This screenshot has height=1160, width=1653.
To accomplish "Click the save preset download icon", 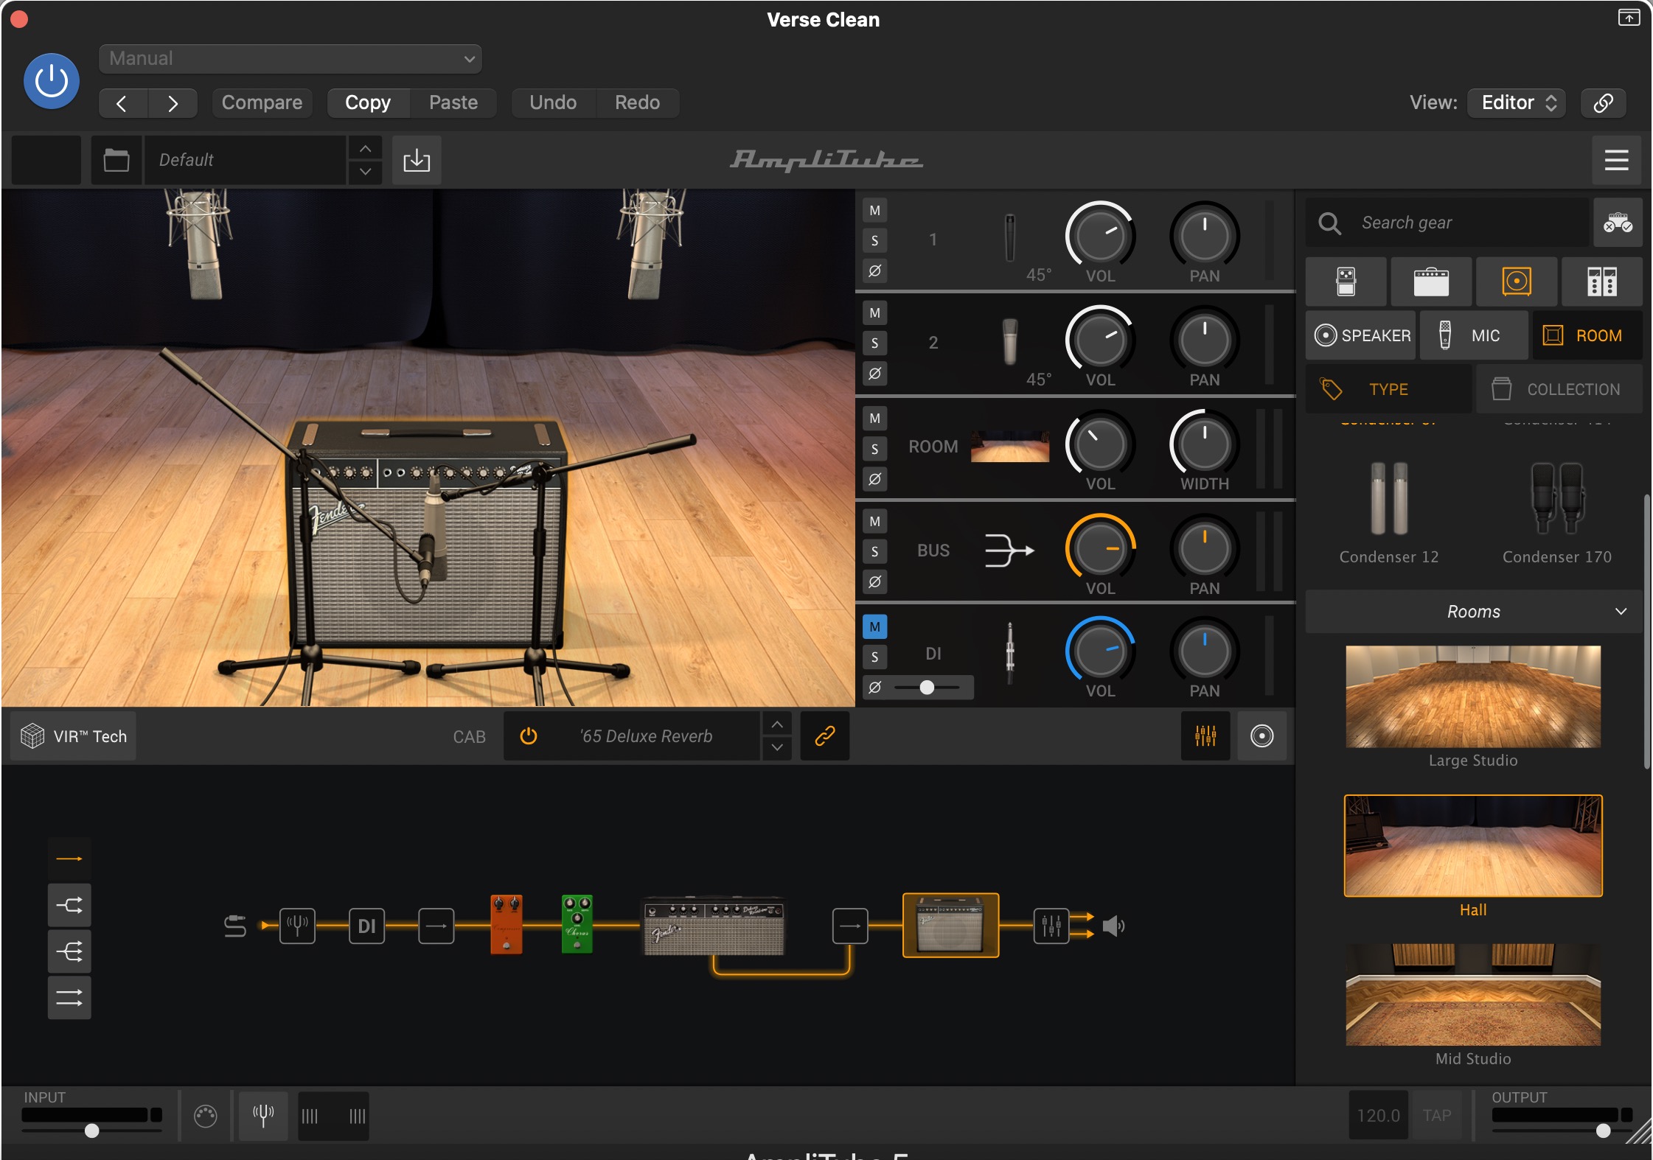I will click(x=417, y=160).
